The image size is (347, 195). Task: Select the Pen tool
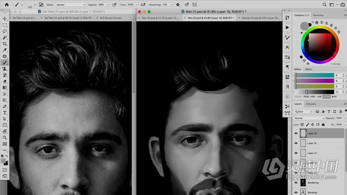(x=5, y=106)
